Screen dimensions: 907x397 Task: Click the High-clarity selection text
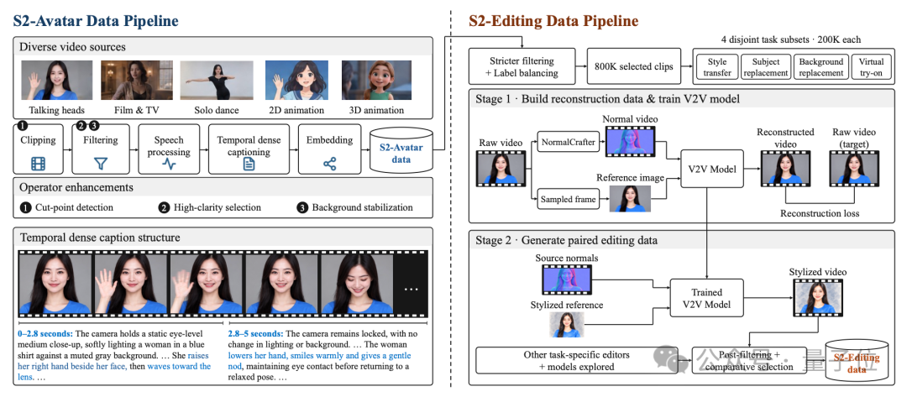218,207
